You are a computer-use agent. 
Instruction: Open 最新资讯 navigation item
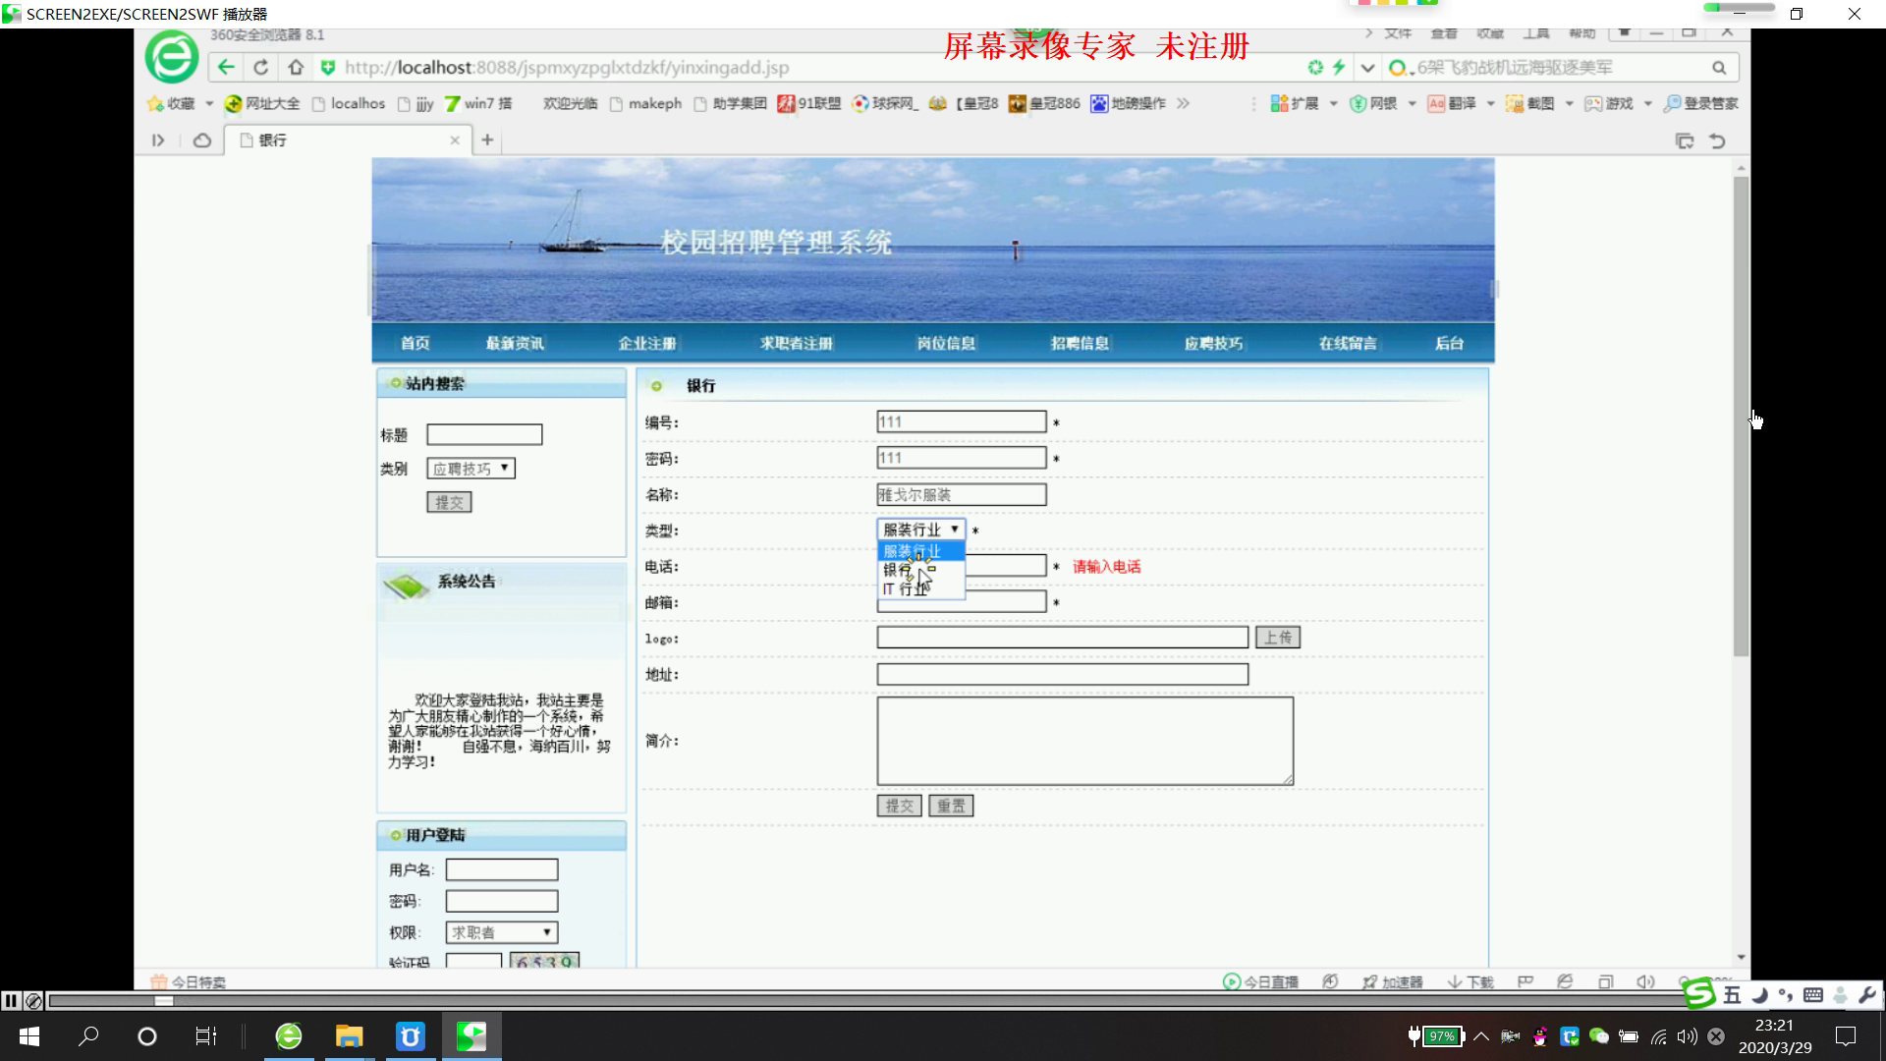[x=515, y=343]
